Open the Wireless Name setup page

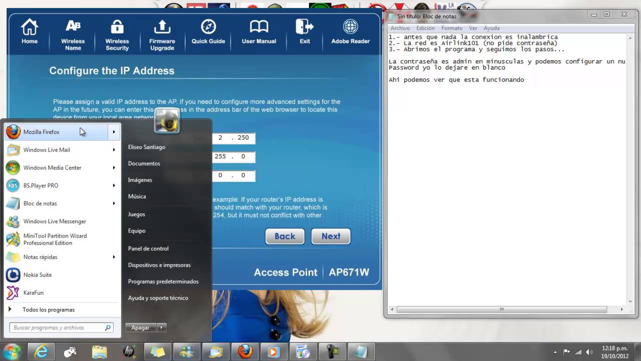pos(73,34)
